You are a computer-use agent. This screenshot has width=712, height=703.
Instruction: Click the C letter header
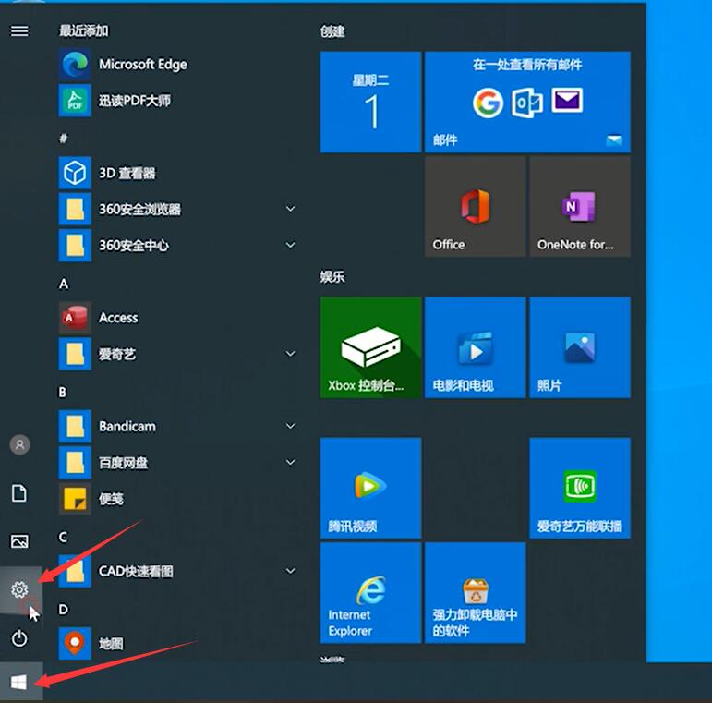(63, 538)
